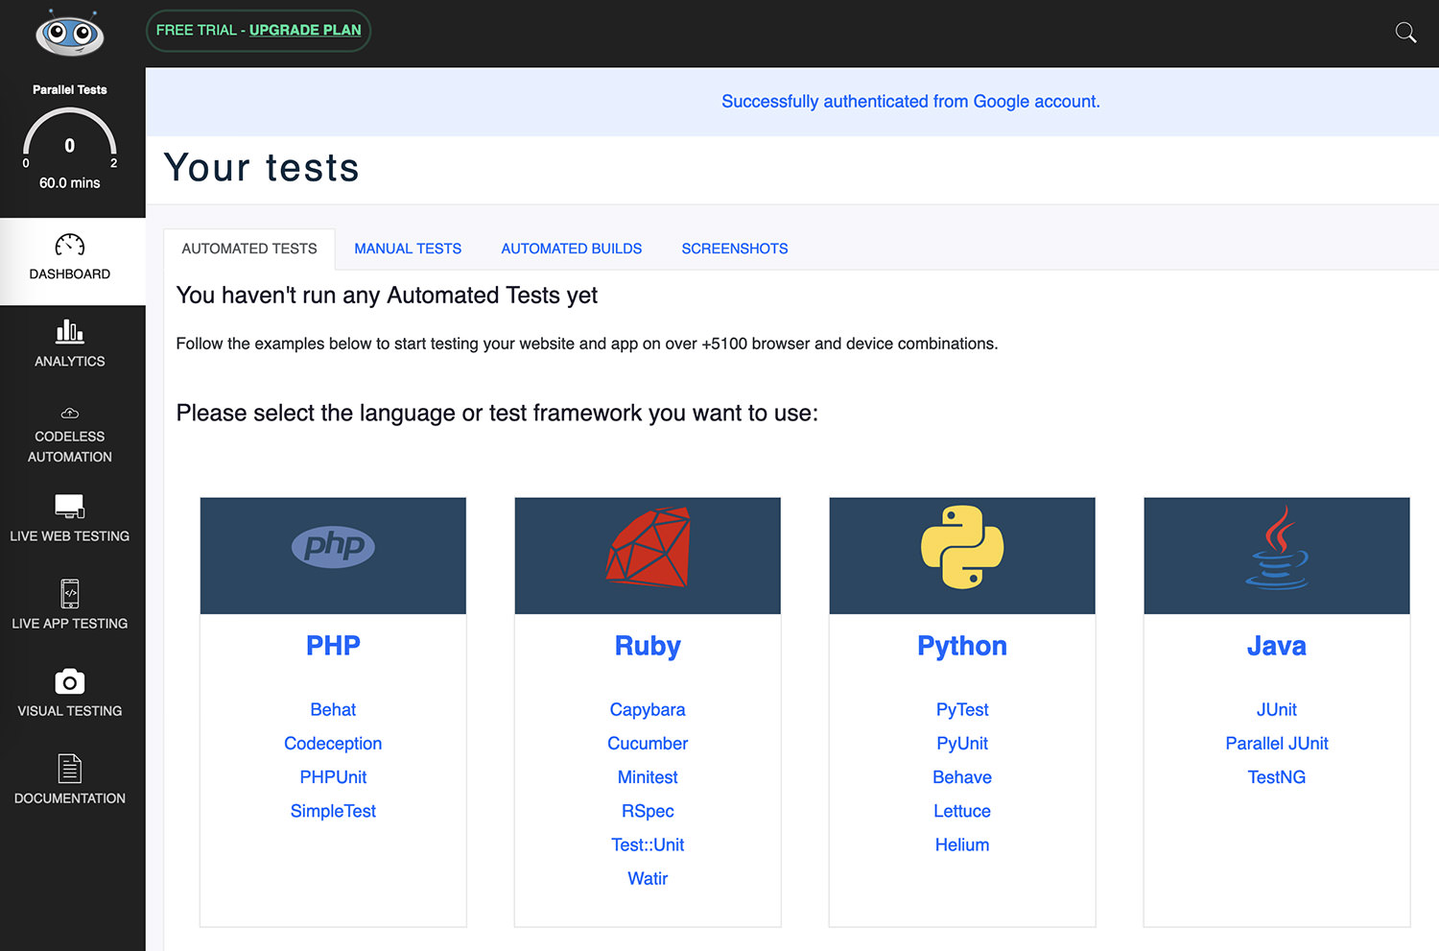1439x951 pixels.
Task: Click the PHP logo image
Action: (x=333, y=546)
